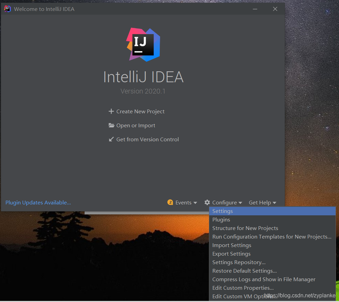Screen dimensions: 339x302
Task: Click the gear icon next to Configure
Action: (x=207, y=202)
